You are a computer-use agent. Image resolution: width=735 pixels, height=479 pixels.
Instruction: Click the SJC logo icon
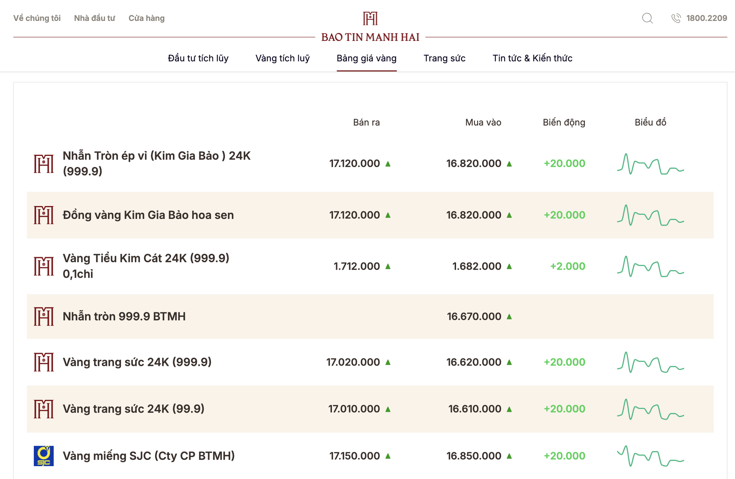click(44, 456)
